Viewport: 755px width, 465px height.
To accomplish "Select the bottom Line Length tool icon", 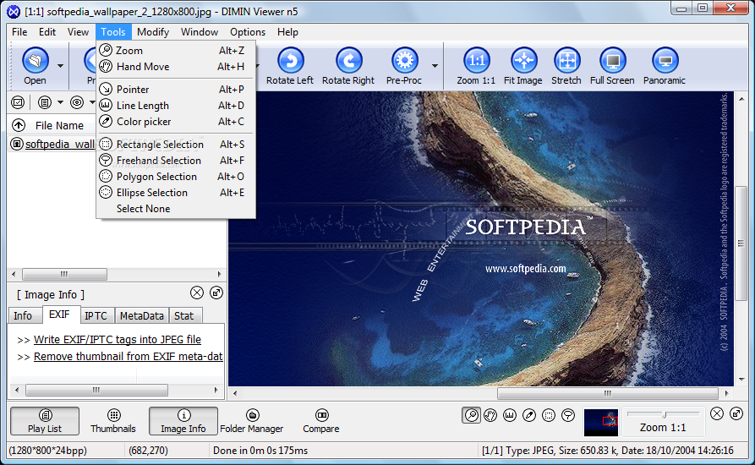I will pyautogui.click(x=510, y=415).
